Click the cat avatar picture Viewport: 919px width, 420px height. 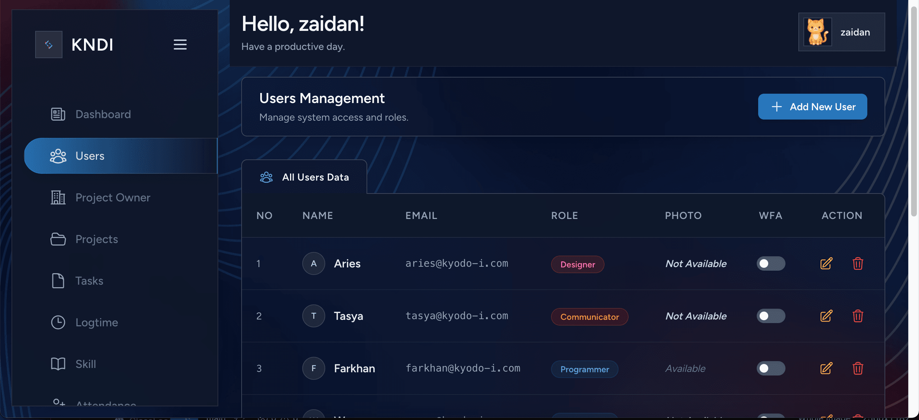(817, 32)
